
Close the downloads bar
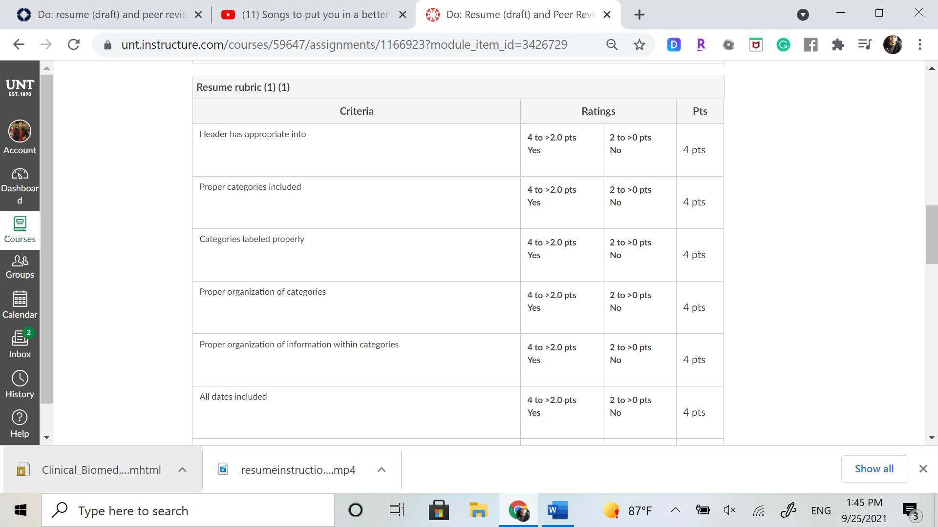923,469
